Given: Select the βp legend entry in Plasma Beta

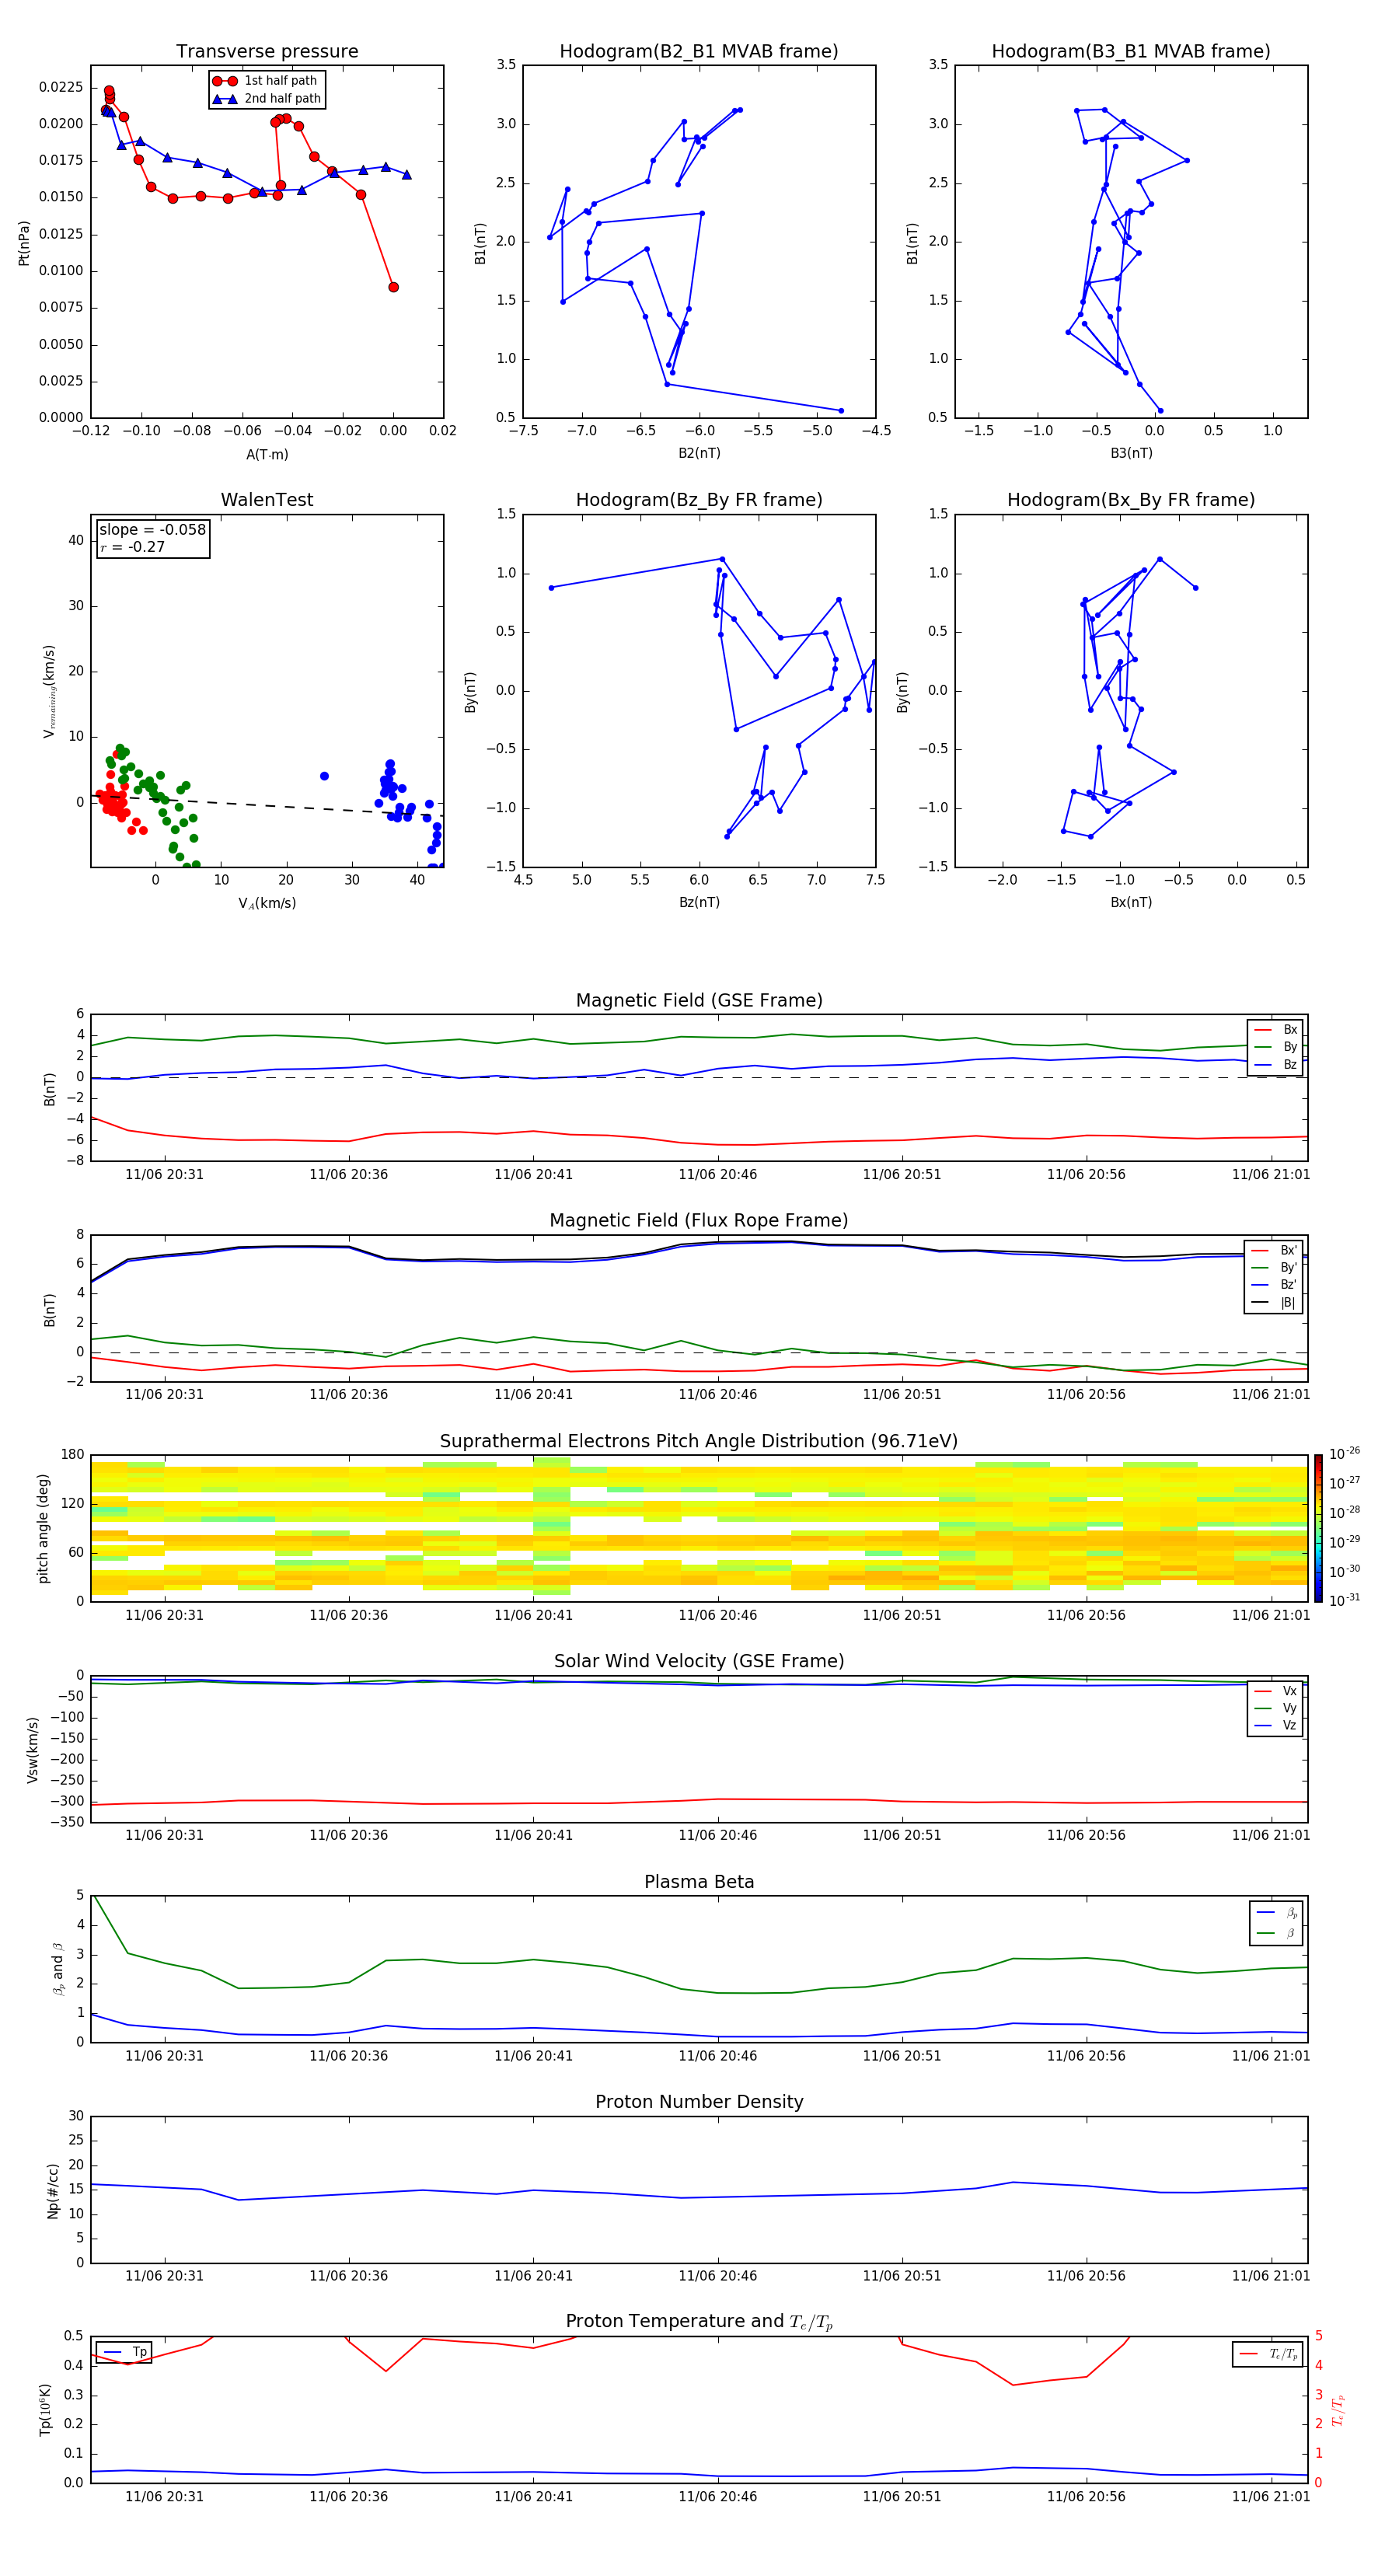Looking at the screenshot, I should [1276, 1913].
